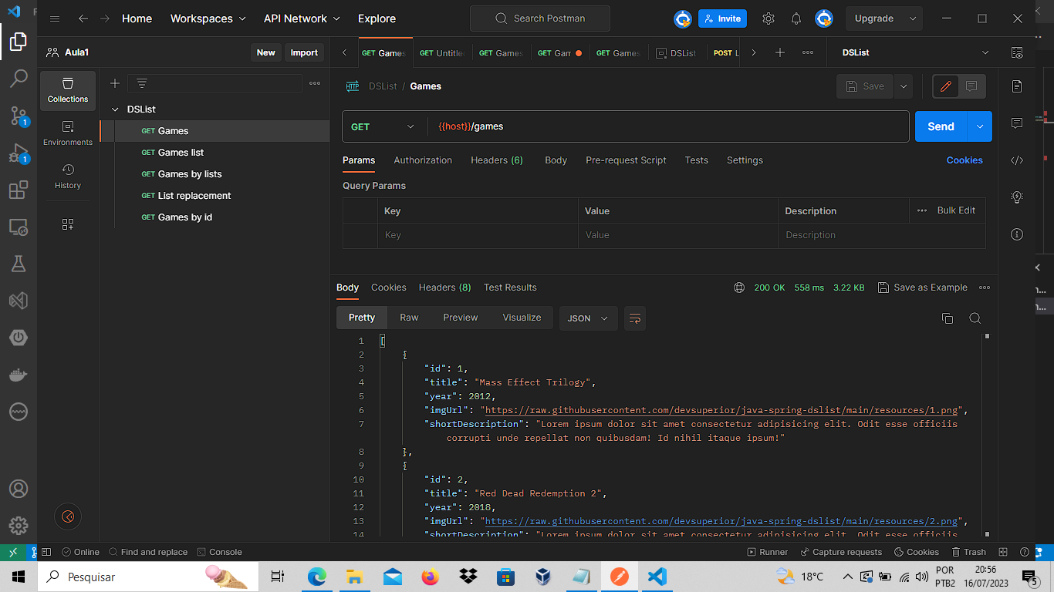
Task: Collapse the DSList collection
Action: tap(117, 109)
